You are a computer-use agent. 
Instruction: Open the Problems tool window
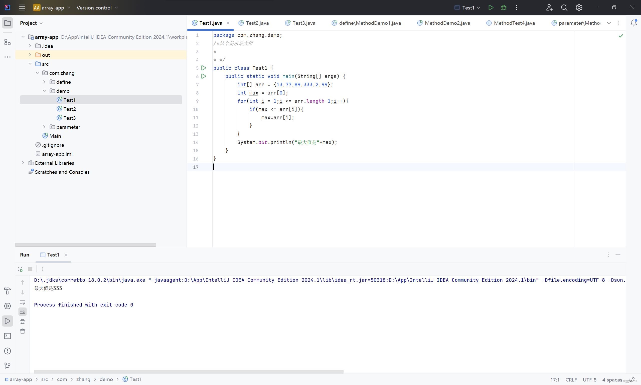(8, 351)
